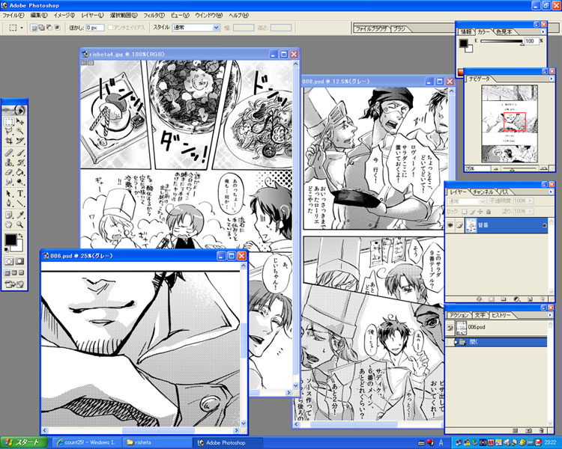The height and width of the screenshot is (449, 562).
Task: Select Add to selection option
Action: tap(41, 27)
